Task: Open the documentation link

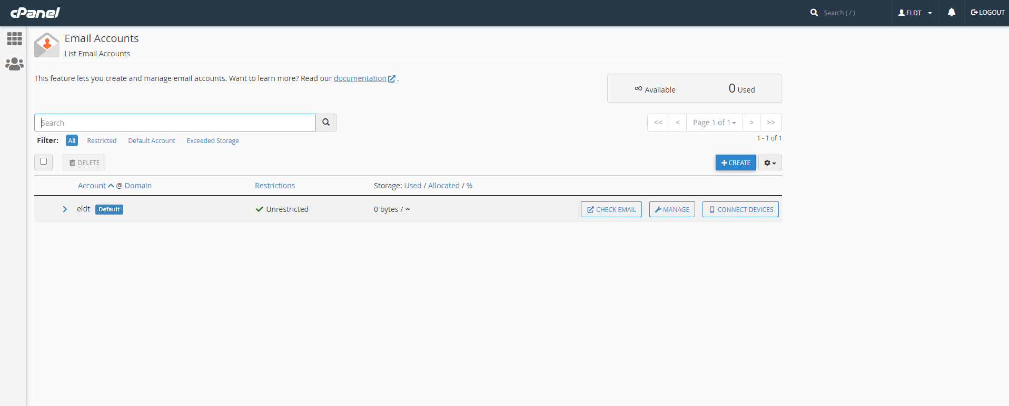Action: 360,78
